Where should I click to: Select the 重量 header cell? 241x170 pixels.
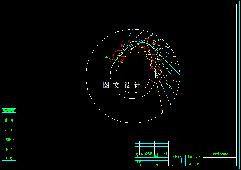[x=190, y=157]
